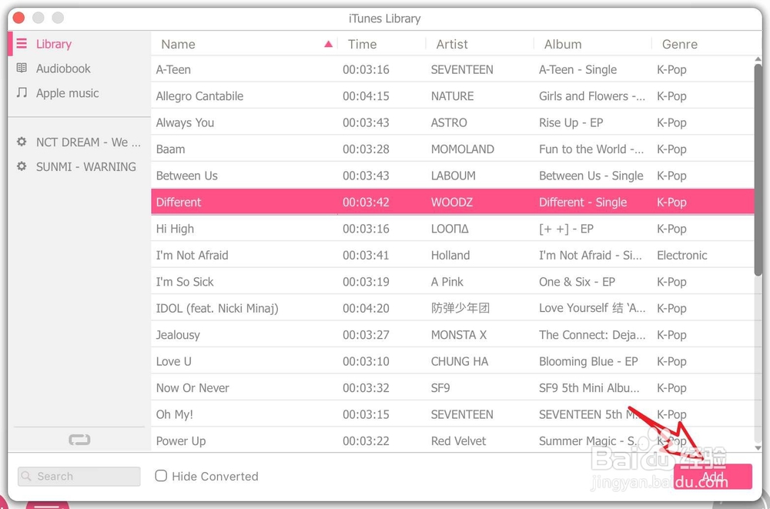Toggle the Hide Converted checkbox
Image resolution: width=770 pixels, height=509 pixels.
pyautogui.click(x=161, y=476)
